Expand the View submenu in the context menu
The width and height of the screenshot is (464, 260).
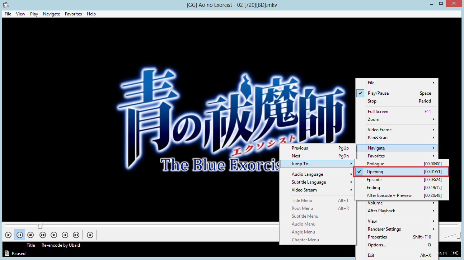click(397, 221)
